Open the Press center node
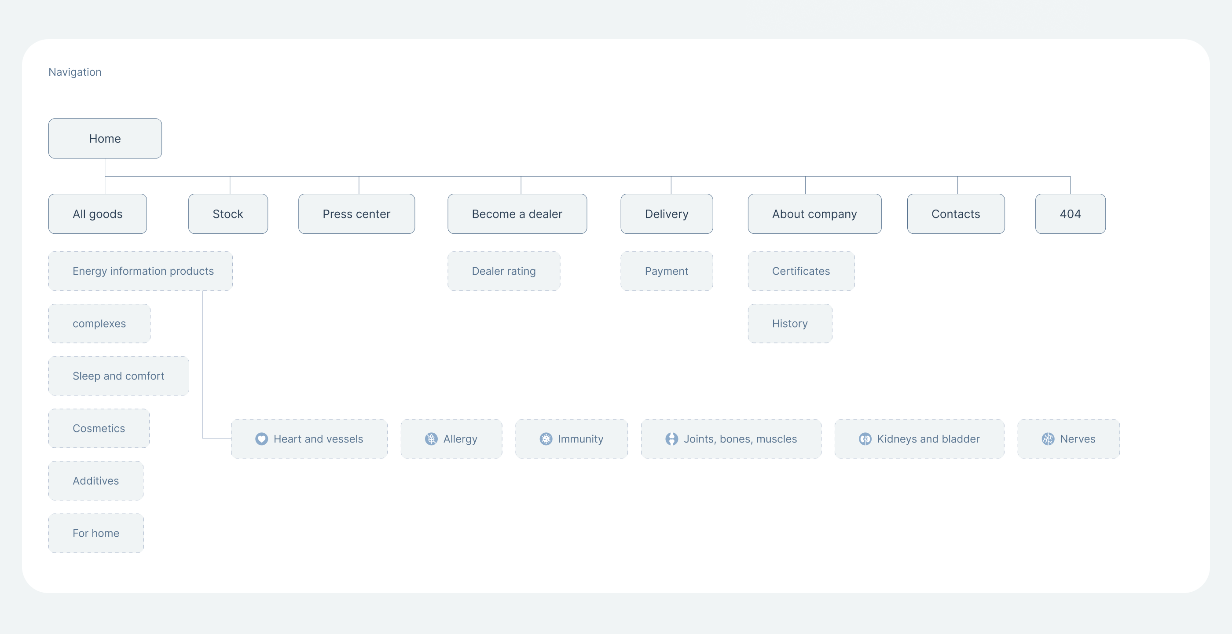1232x634 pixels. [356, 214]
